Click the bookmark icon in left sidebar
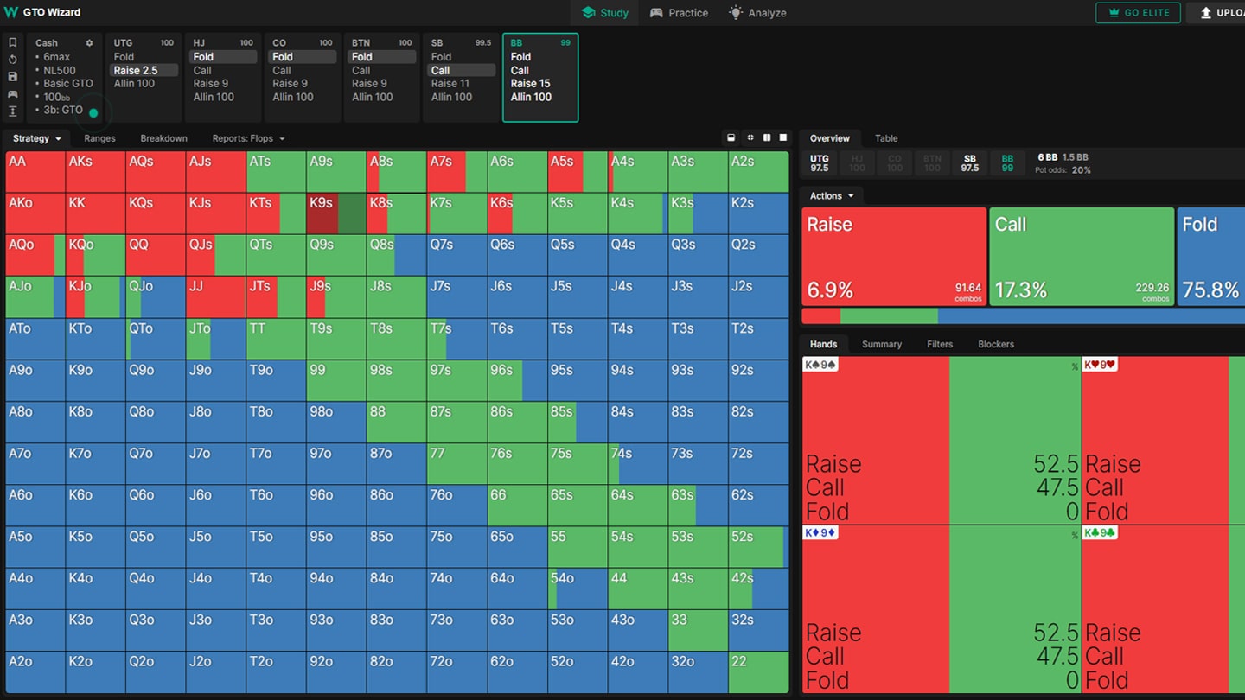This screenshot has height=700, width=1245. [x=13, y=42]
